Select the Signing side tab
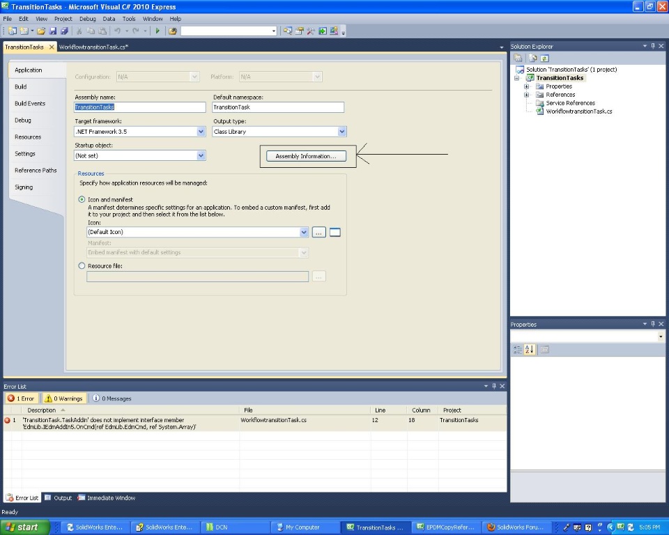This screenshot has width=669, height=535. tap(24, 187)
